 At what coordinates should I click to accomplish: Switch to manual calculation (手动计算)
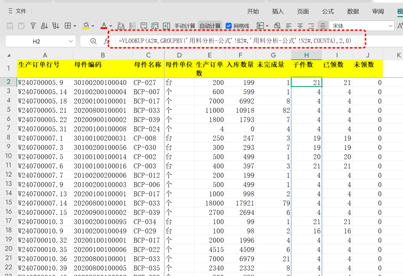(185, 26)
